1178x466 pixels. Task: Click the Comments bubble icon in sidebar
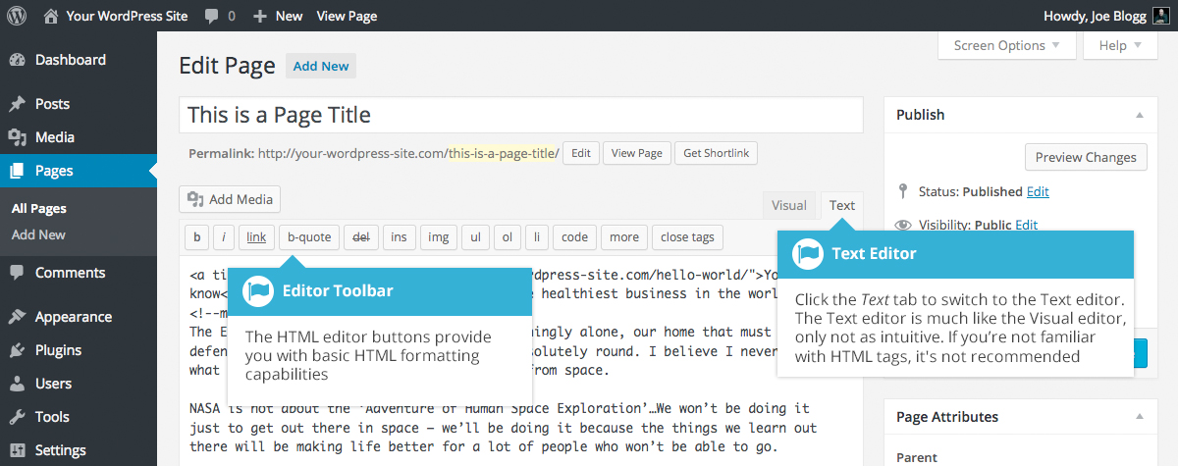17,273
